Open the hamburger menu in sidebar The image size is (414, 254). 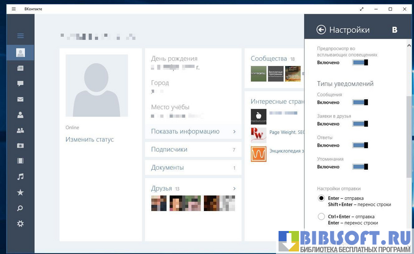click(x=20, y=36)
